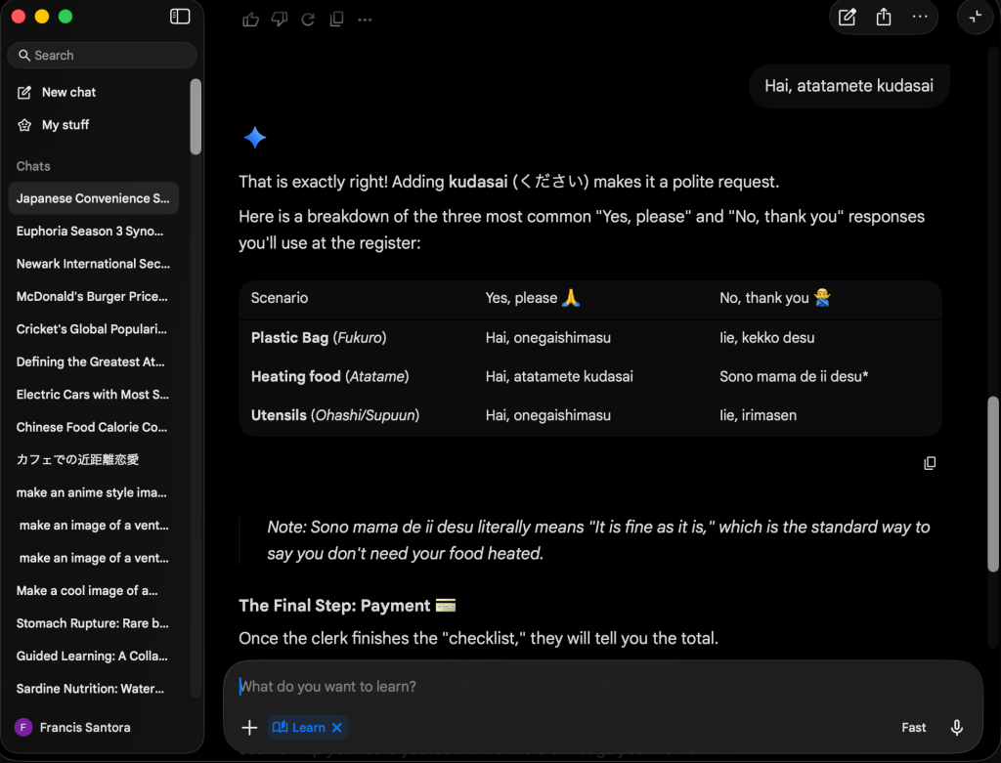
Task: Copy the response using the top copy icon
Action: (x=336, y=19)
